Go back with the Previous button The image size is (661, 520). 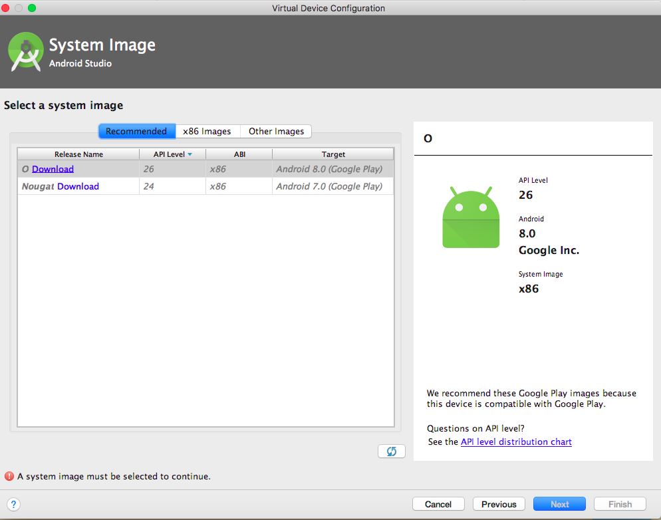(x=499, y=504)
